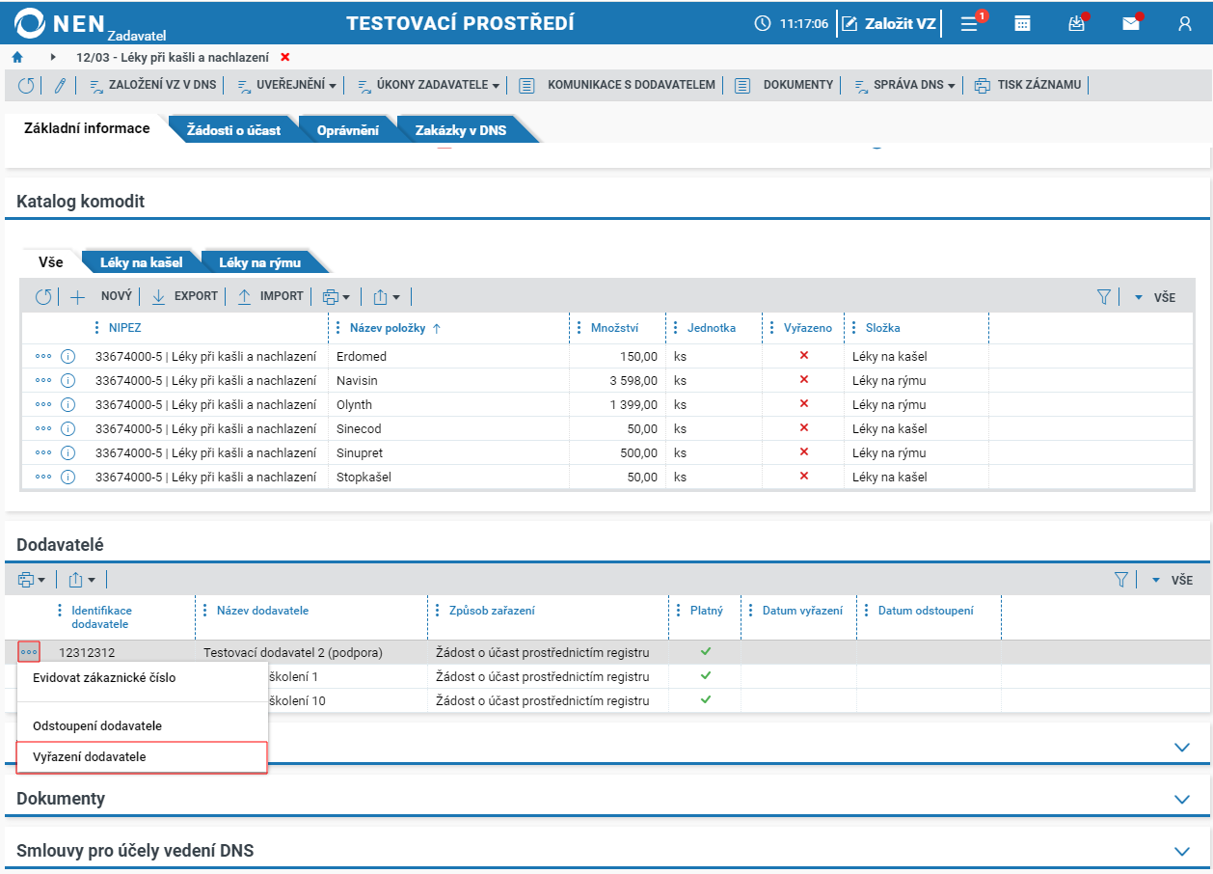Viewport: 1213px width, 874px height.
Task: Choose Odstoupení dodavatele
Action: pyautogui.click(x=97, y=725)
